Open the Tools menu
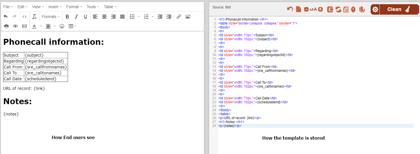This screenshot has height=154, width=420. point(93,7)
